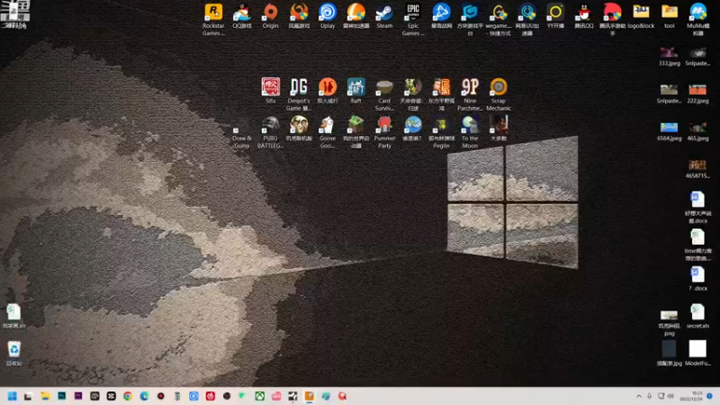This screenshot has width=720, height=405.
Task: Select the 465.jpeg image file
Action: (698, 130)
